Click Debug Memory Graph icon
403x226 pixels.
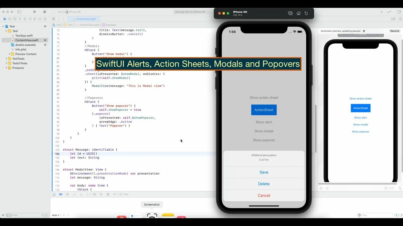[101, 194]
